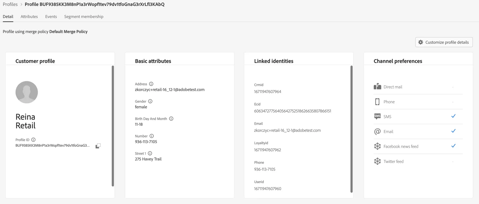Click the info icon beside Birth Day And Month
Screen dimensions: 479x204
tap(171, 119)
